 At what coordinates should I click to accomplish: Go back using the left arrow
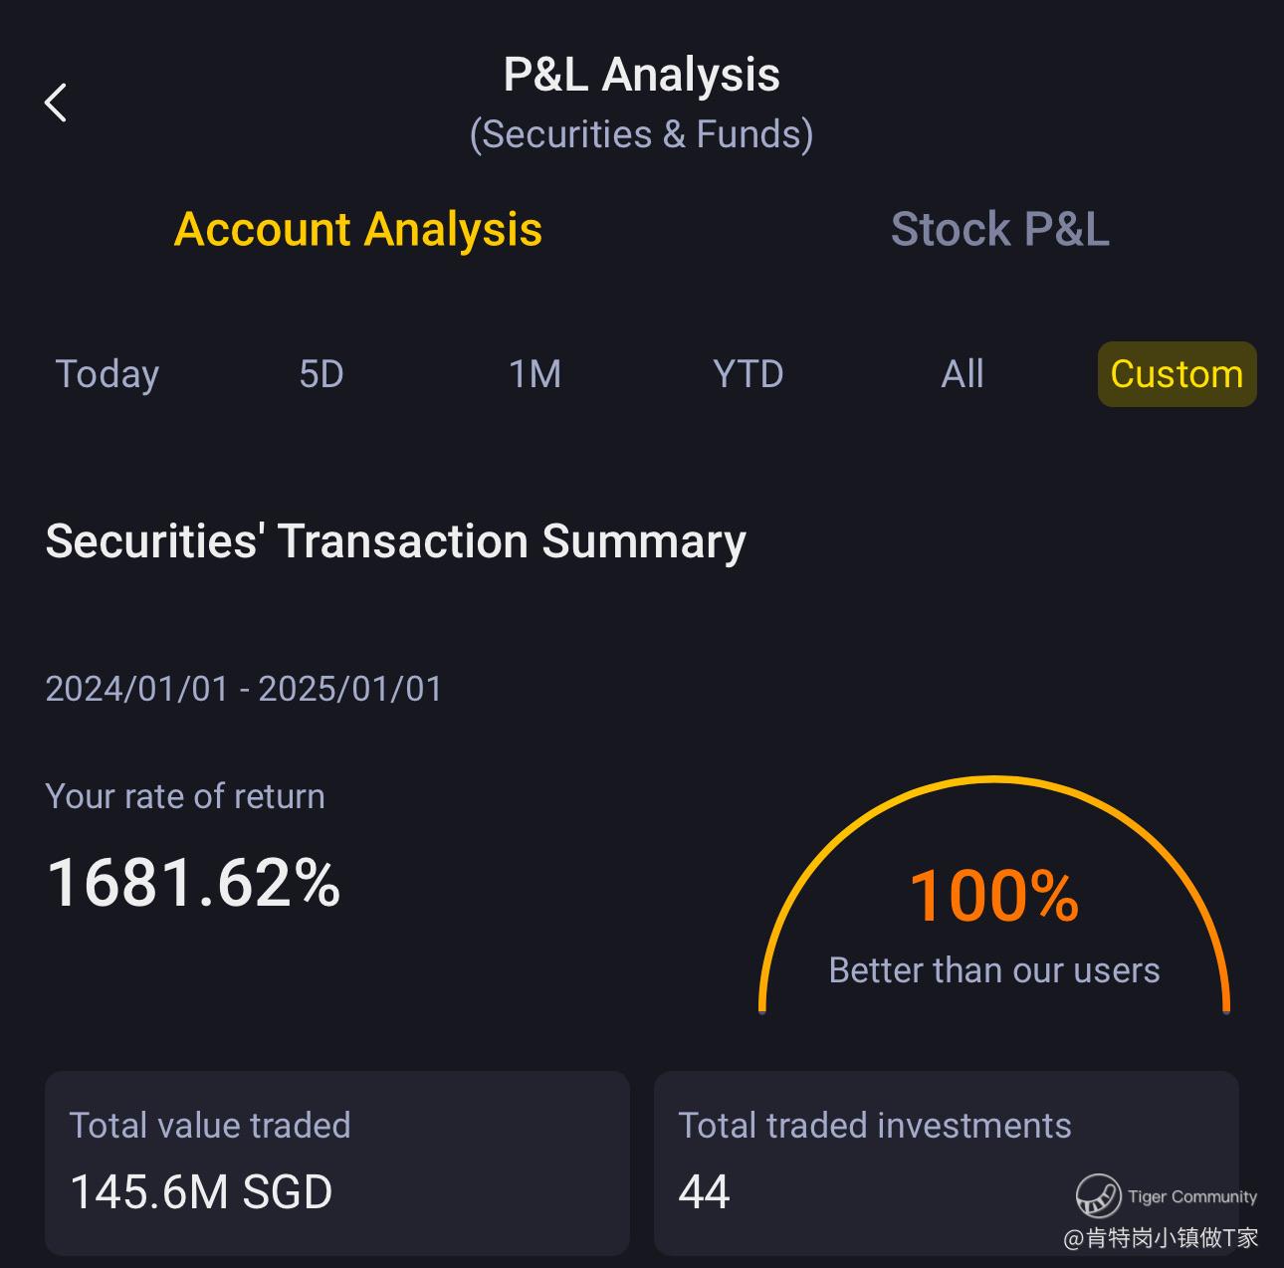point(57,103)
